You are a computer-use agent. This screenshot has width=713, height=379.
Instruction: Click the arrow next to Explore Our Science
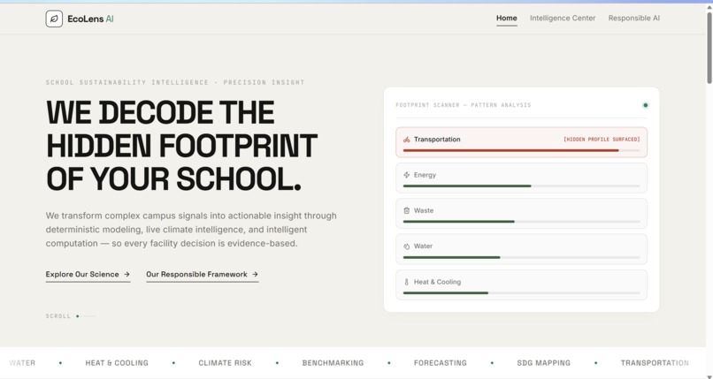coord(126,274)
